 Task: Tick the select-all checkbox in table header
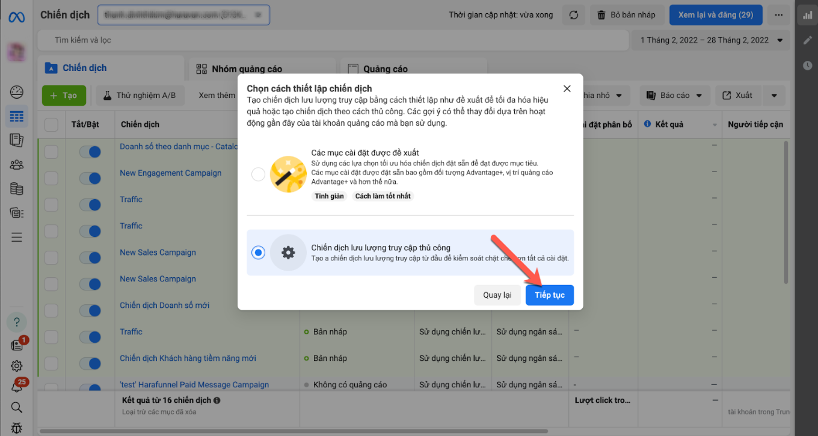[52, 124]
